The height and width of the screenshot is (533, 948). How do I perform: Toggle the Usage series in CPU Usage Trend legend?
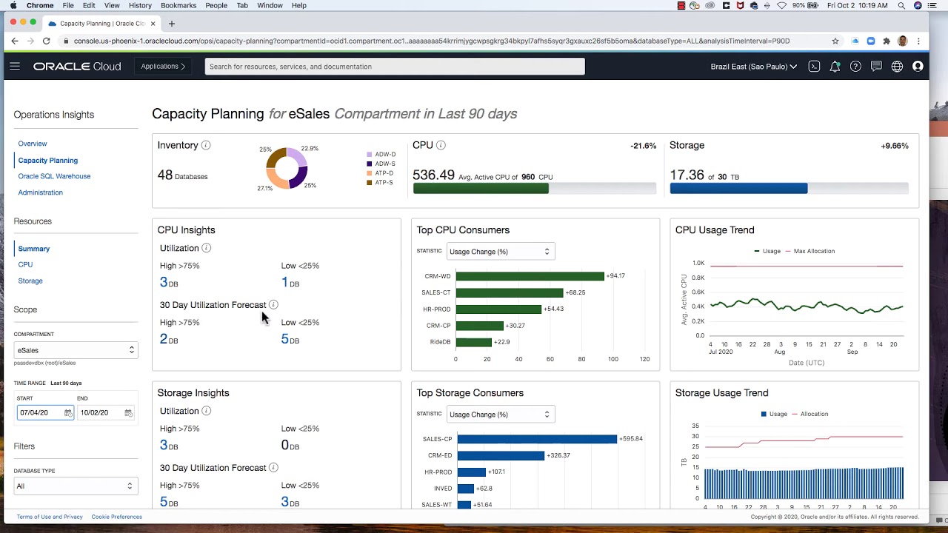767,251
